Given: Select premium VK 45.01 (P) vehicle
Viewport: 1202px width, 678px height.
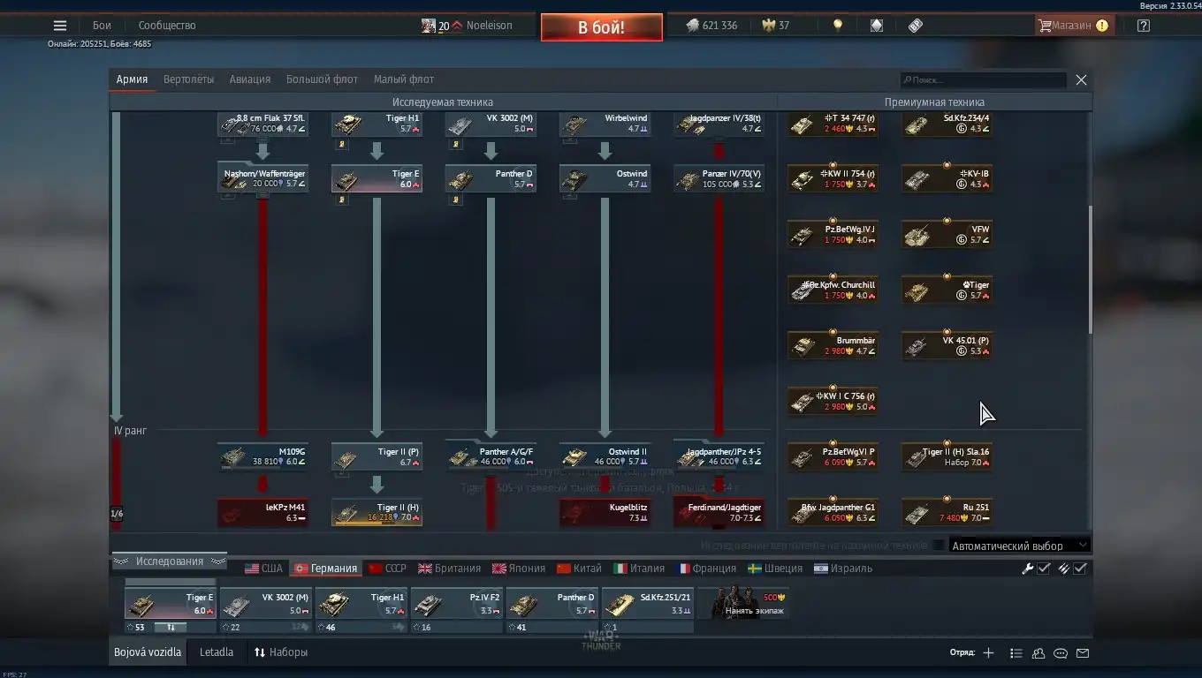Looking at the screenshot, I should pyautogui.click(x=947, y=345).
